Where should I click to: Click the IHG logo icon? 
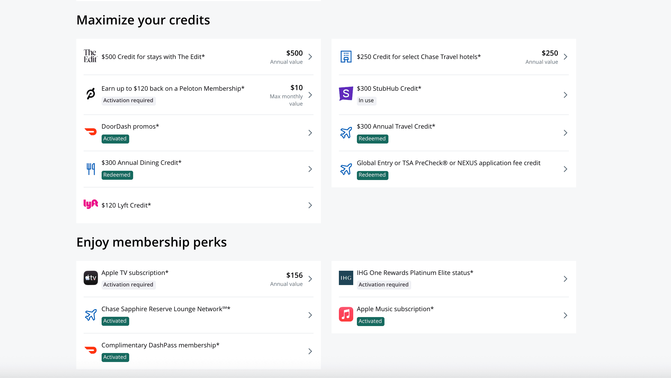pos(346,278)
